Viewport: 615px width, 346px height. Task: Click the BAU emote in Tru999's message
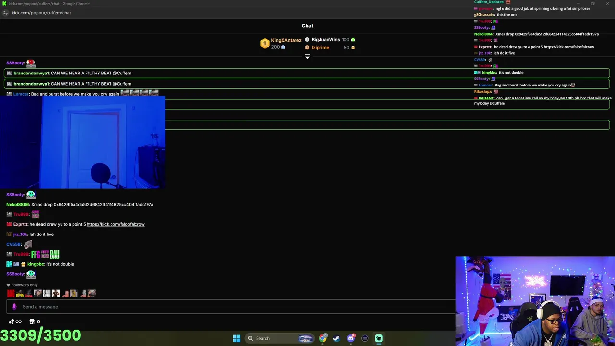click(54, 254)
